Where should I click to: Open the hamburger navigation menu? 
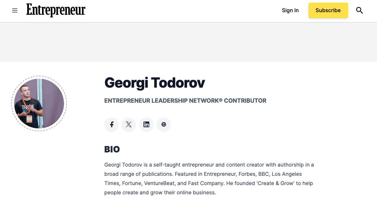coord(15,11)
